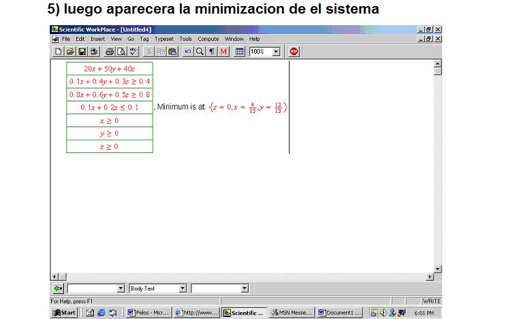Click the Internet Explorer quick launch icon
The image size is (513, 319).
tap(102, 313)
